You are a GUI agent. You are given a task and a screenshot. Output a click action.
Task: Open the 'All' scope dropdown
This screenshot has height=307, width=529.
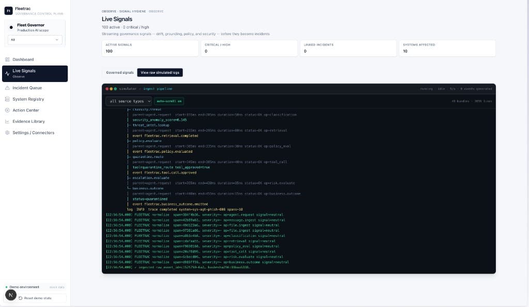35,40
